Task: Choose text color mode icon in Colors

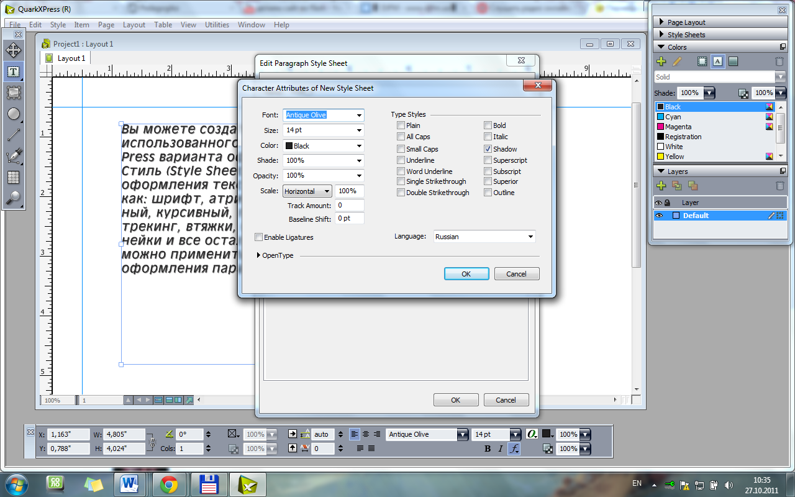Action: point(717,62)
